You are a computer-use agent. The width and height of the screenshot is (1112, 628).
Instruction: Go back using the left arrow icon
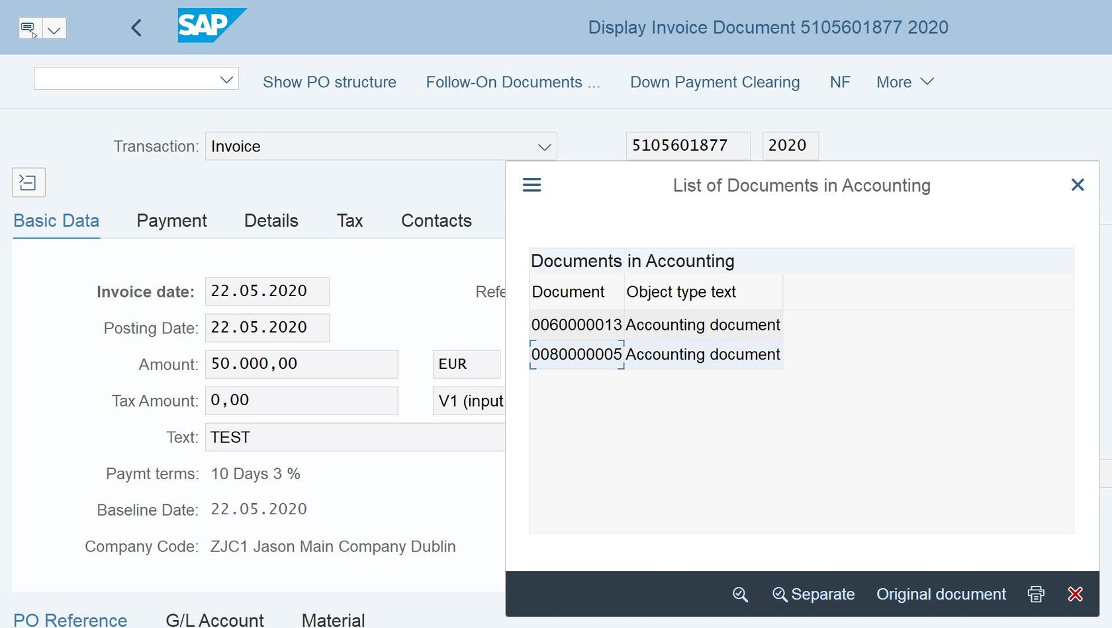pyautogui.click(x=136, y=28)
